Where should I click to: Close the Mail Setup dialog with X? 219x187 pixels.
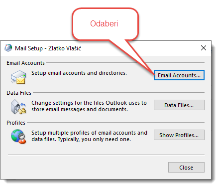point(204,48)
